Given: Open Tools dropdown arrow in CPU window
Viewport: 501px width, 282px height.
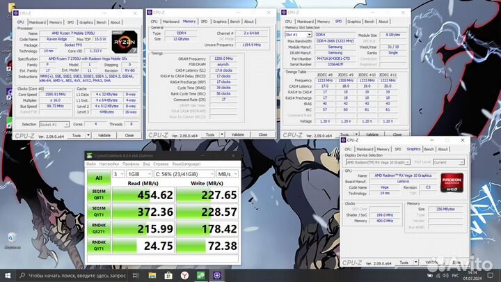Looking at the screenshot, I should tap(88, 135).
